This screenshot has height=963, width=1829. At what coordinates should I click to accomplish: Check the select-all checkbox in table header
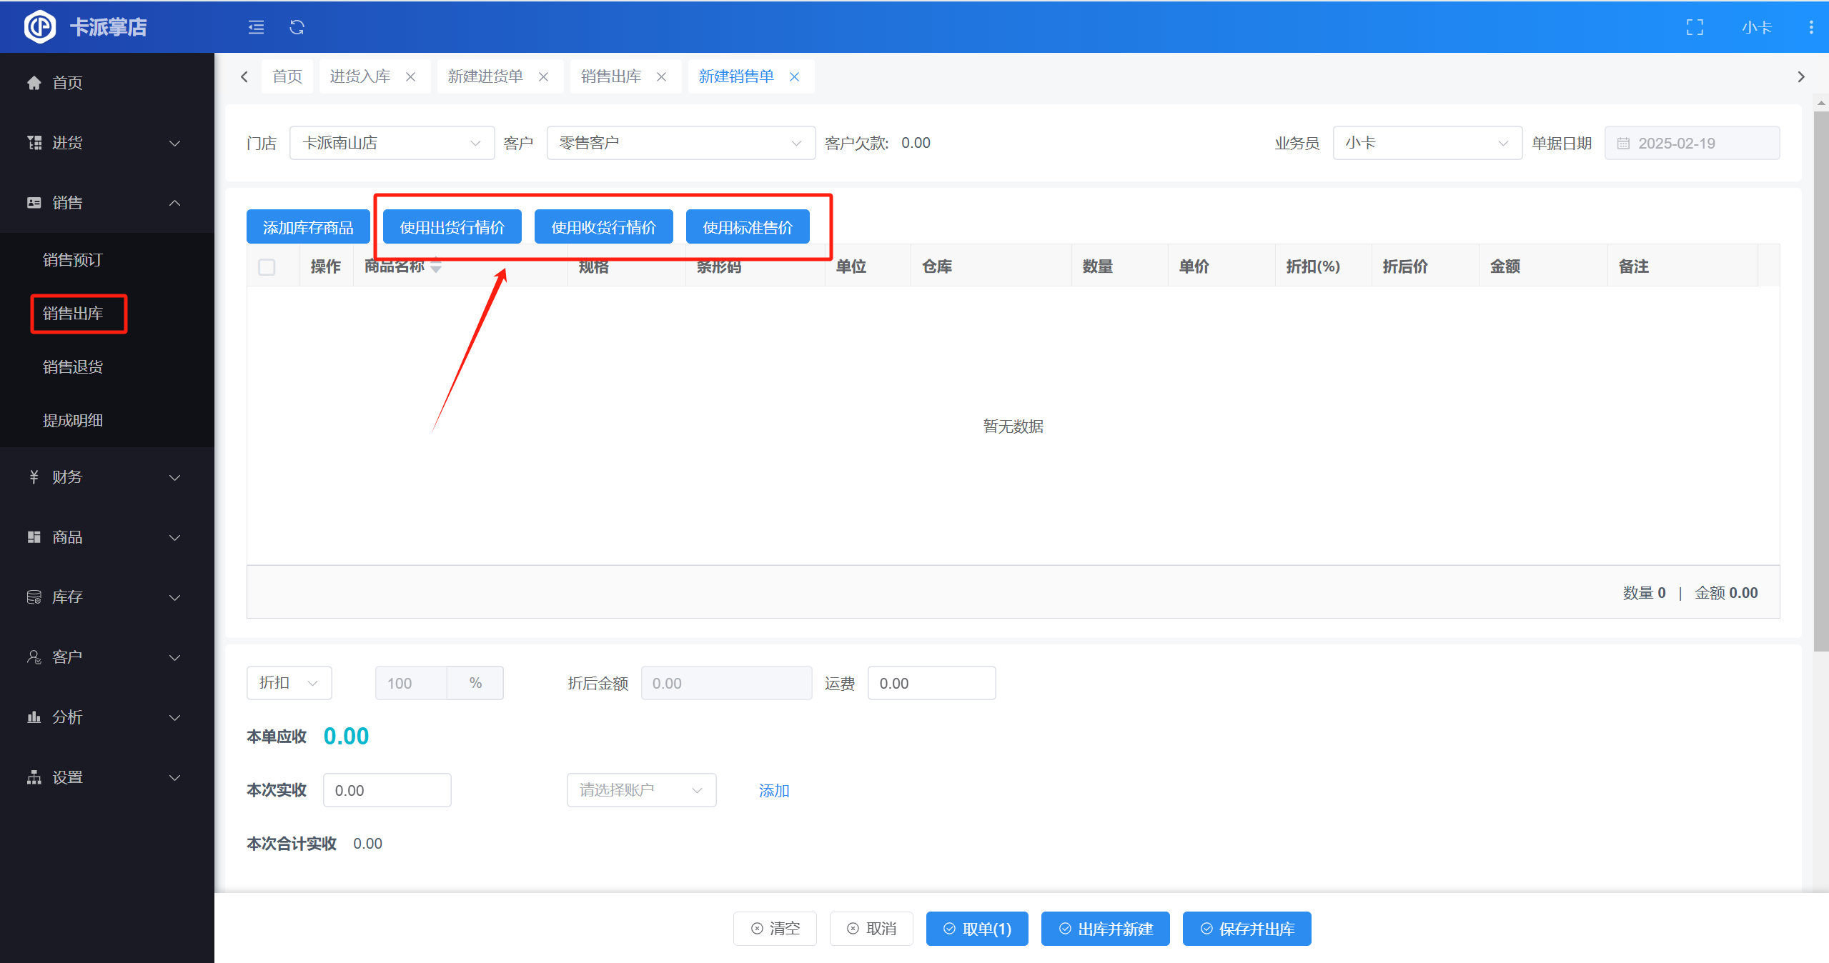[267, 267]
